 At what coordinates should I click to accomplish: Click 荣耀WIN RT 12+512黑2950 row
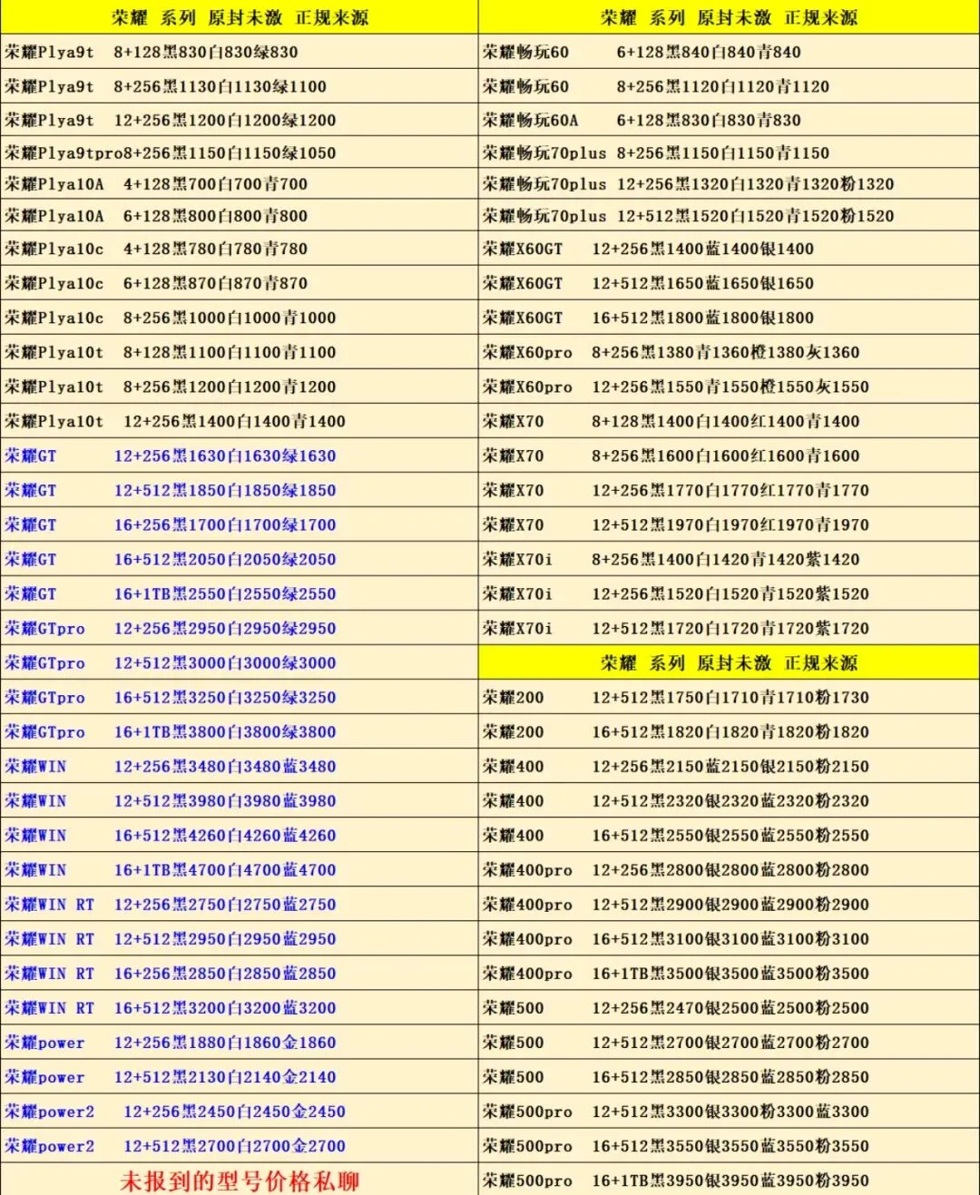[x=240, y=938]
